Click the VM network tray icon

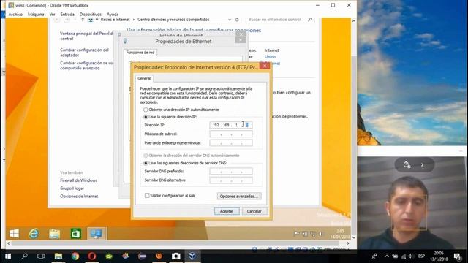point(312,234)
